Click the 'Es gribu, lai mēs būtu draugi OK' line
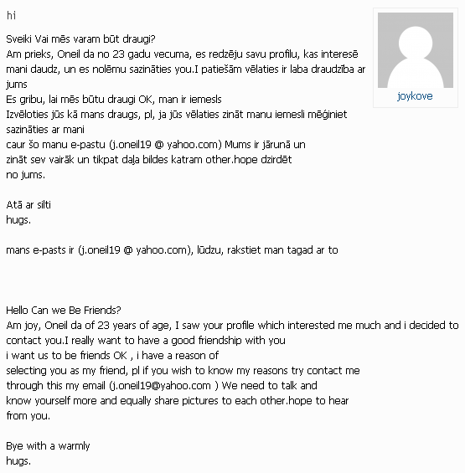The width and height of the screenshot is (465, 473). point(114,100)
